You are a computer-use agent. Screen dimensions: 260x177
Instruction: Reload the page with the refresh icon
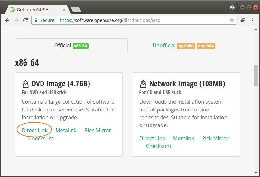[25, 20]
